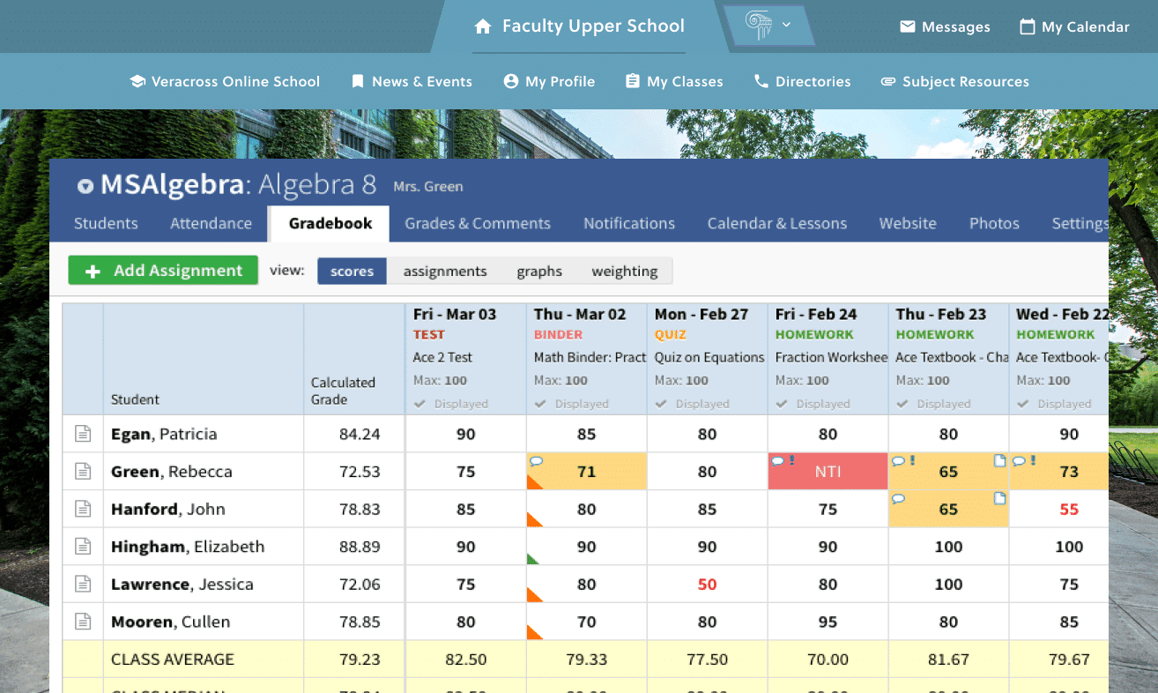The image size is (1158, 693).
Task: Click the home icon beside Faculty Upper School
Action: [x=482, y=26]
